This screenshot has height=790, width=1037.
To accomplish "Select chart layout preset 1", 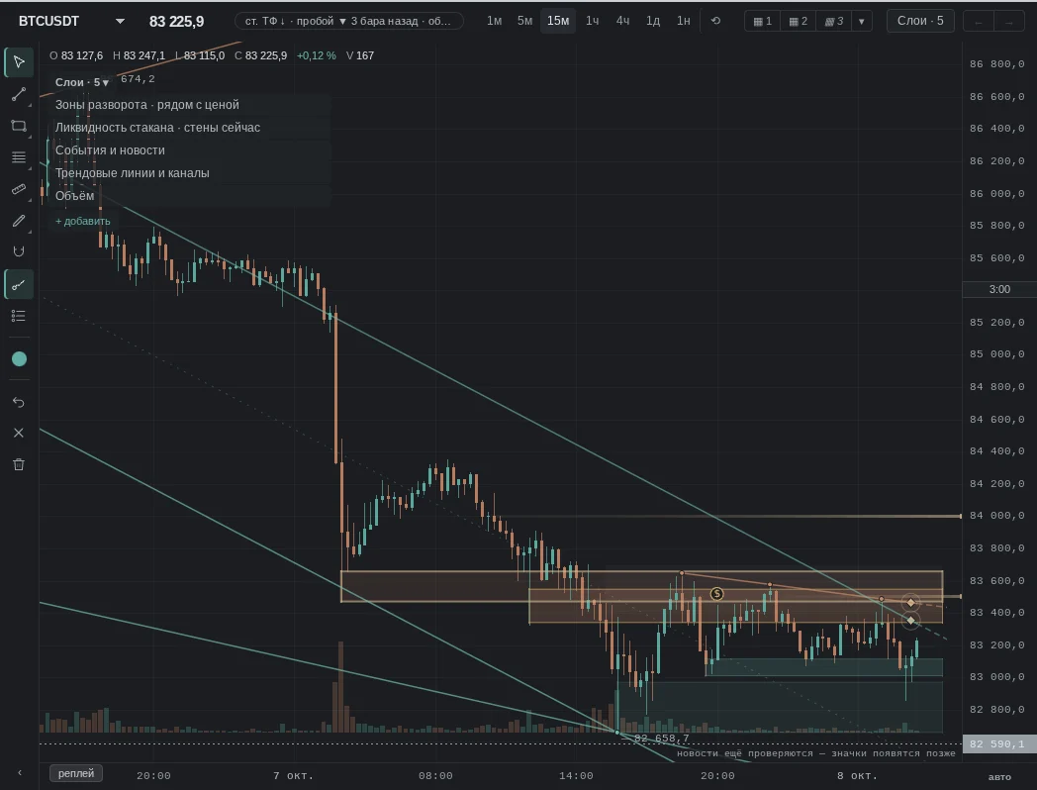I will (x=763, y=21).
